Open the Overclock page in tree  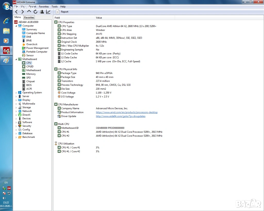pyautogui.click(x=32, y=44)
